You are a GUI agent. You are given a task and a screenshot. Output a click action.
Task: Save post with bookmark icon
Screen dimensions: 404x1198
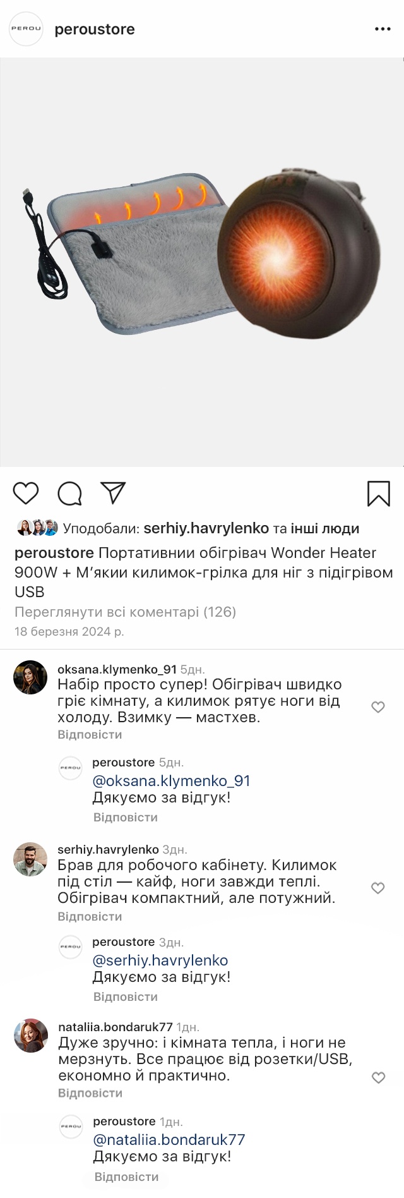378,493
